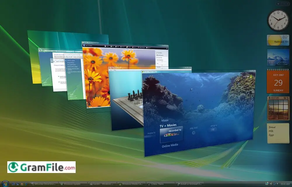Choose Online Media in Media Center
The width and height of the screenshot is (292, 187).
[x=170, y=145]
